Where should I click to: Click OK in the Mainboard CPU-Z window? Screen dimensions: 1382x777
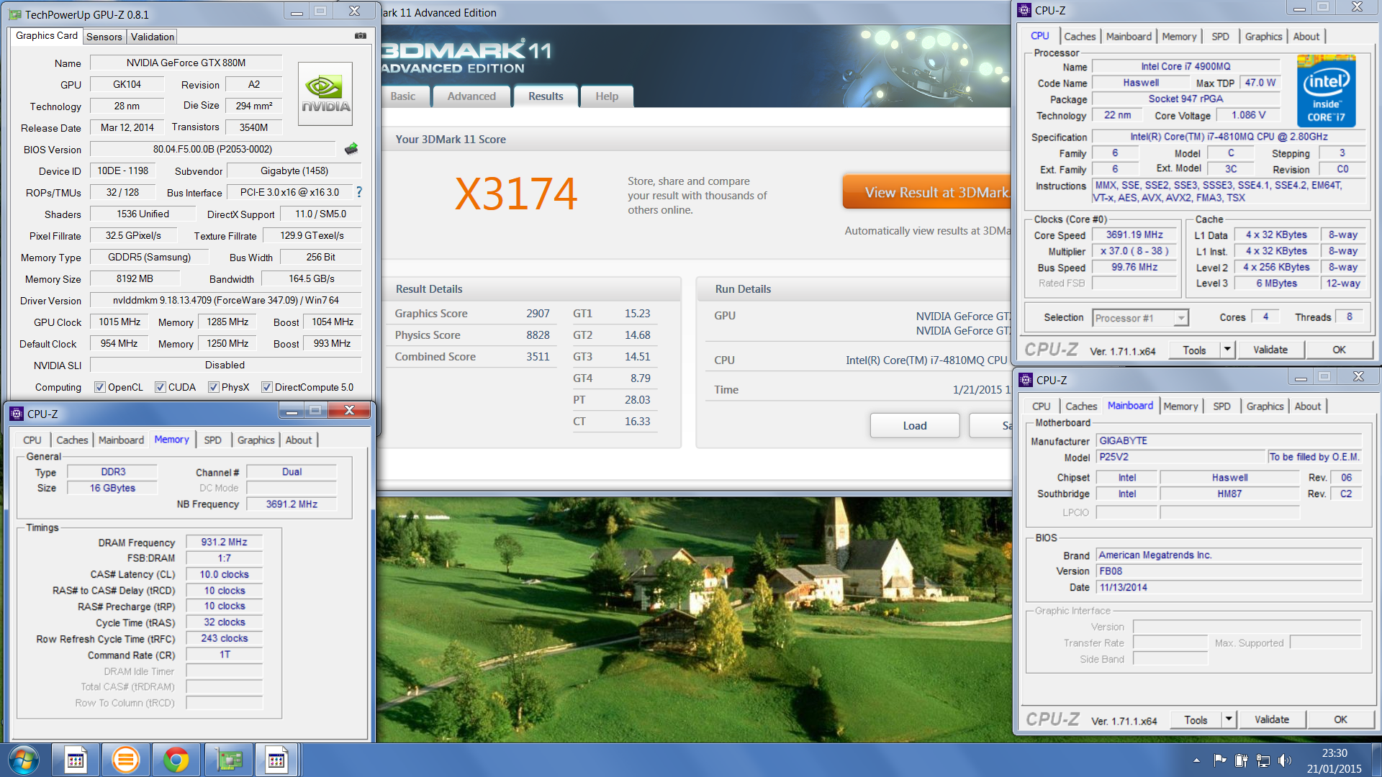click(x=1340, y=719)
